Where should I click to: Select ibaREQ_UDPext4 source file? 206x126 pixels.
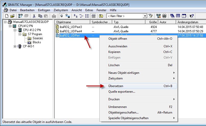click(71, 31)
